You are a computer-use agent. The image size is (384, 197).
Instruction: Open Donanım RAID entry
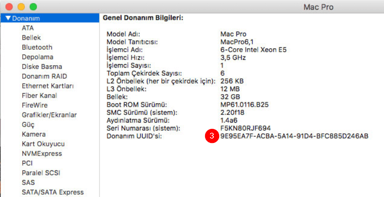point(44,76)
